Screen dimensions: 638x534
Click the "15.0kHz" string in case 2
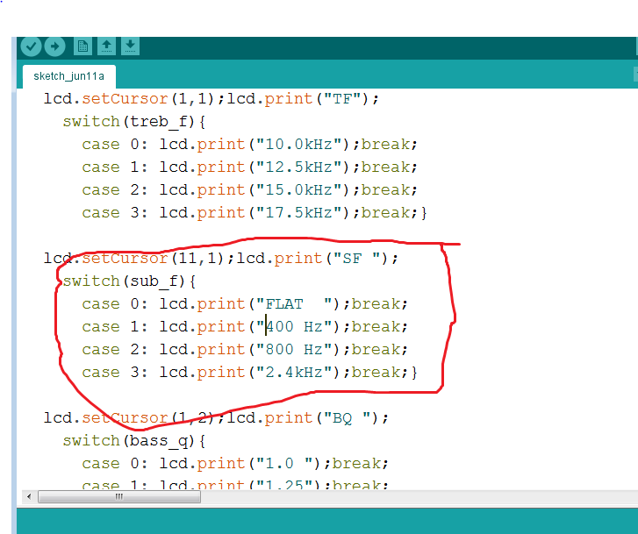tap(299, 190)
